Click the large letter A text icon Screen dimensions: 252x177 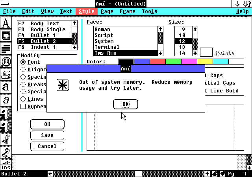[6, 23]
